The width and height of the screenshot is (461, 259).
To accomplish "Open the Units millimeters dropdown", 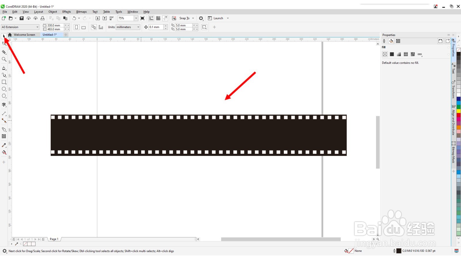I will point(138,27).
